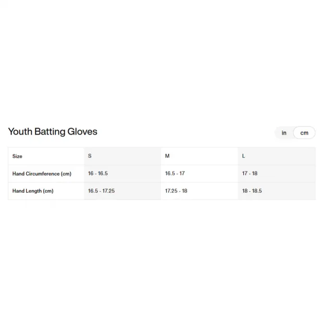Select the M size column header

tap(167, 156)
